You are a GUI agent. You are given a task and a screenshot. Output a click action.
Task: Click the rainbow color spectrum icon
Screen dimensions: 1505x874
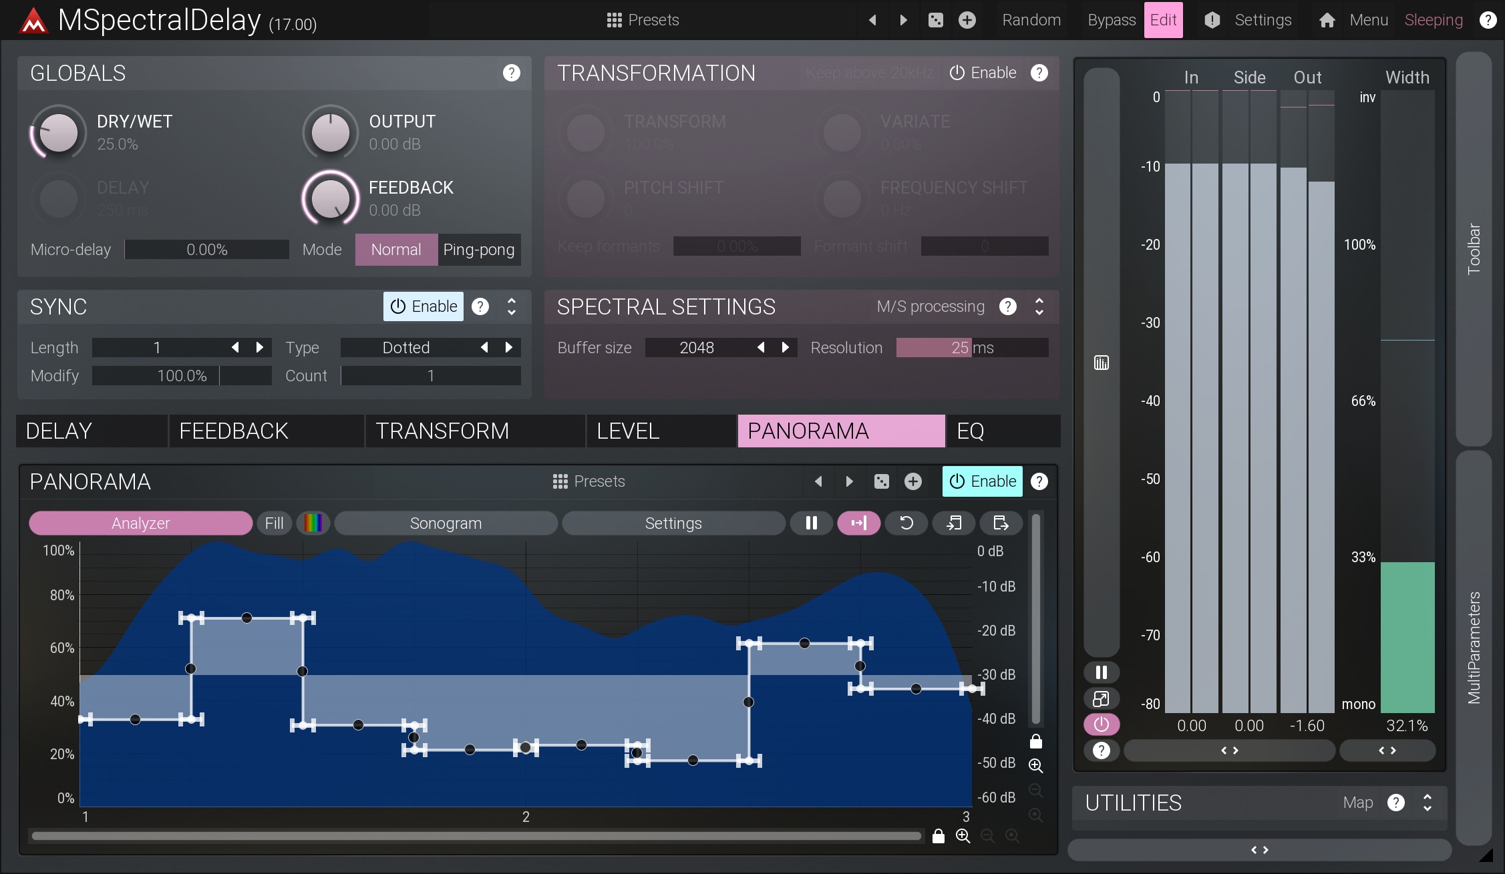(313, 523)
